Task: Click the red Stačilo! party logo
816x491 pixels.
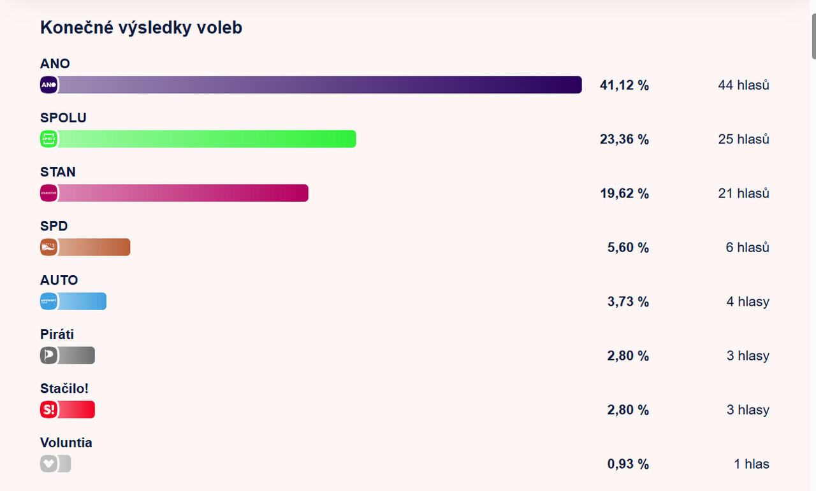Action: pos(49,409)
